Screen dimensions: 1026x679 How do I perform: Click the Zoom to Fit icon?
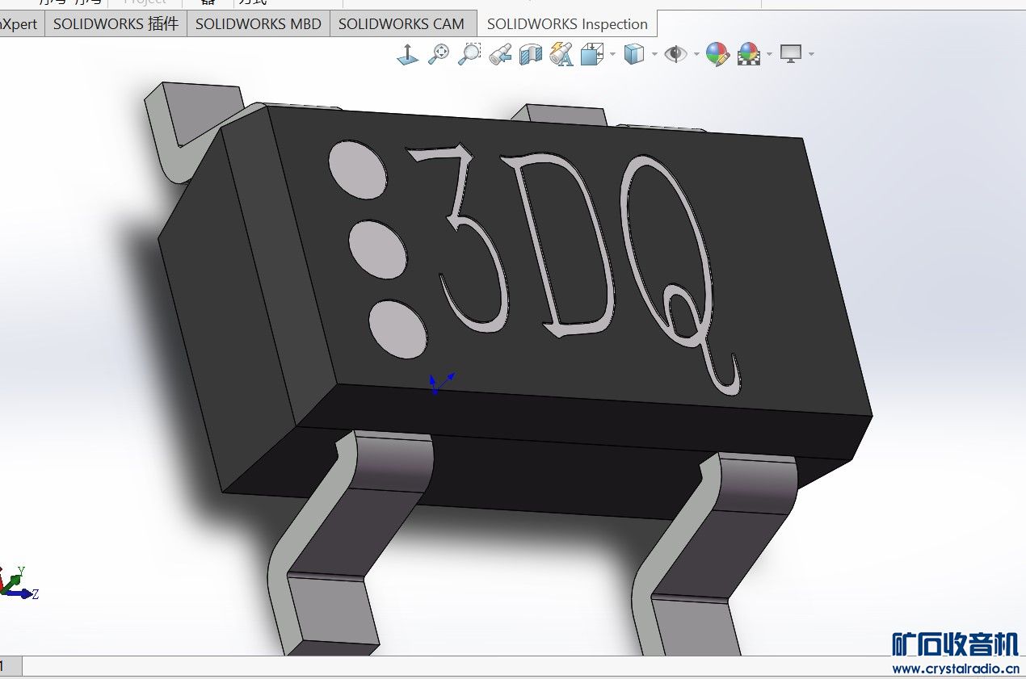[x=439, y=55]
